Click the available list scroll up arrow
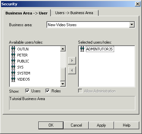 (63, 49)
